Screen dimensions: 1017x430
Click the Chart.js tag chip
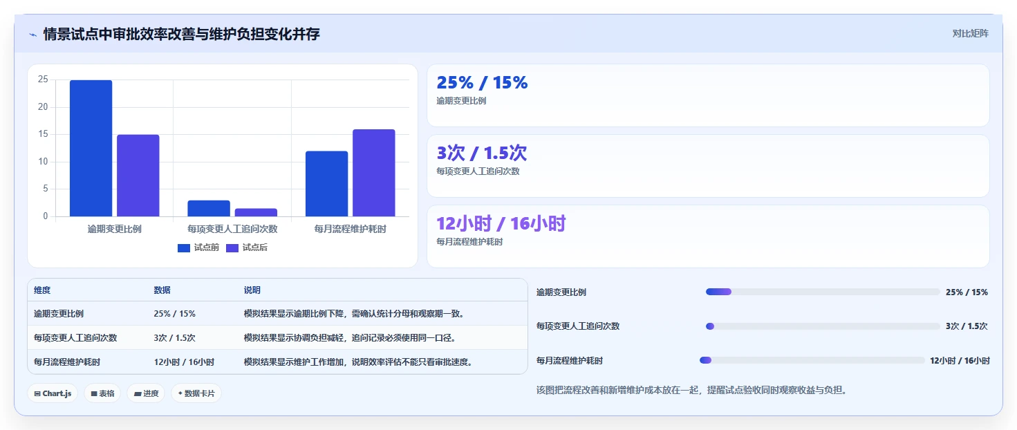click(53, 393)
